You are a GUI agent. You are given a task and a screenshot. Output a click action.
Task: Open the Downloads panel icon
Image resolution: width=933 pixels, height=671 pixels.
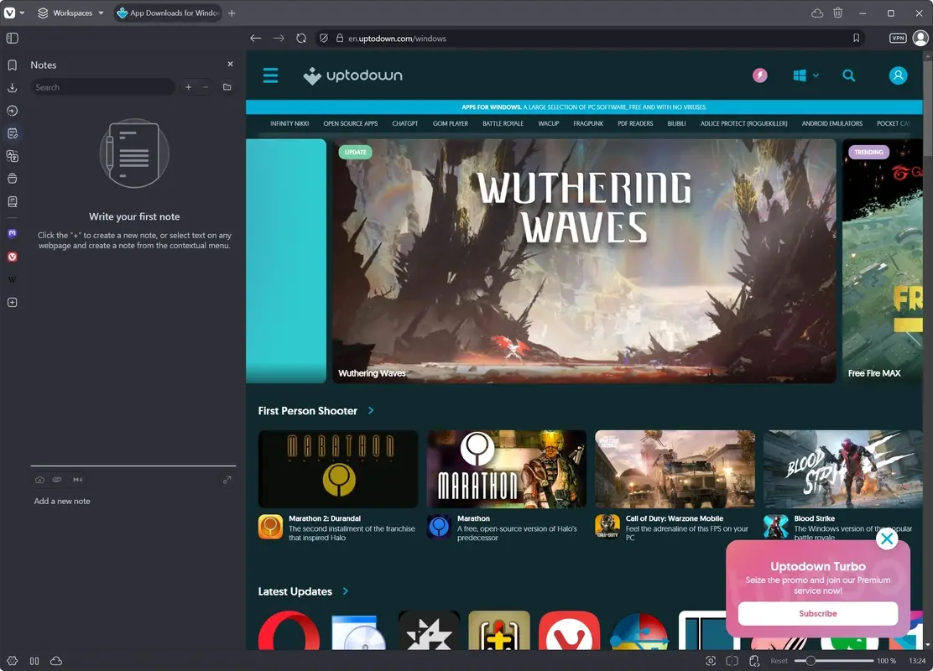12,87
